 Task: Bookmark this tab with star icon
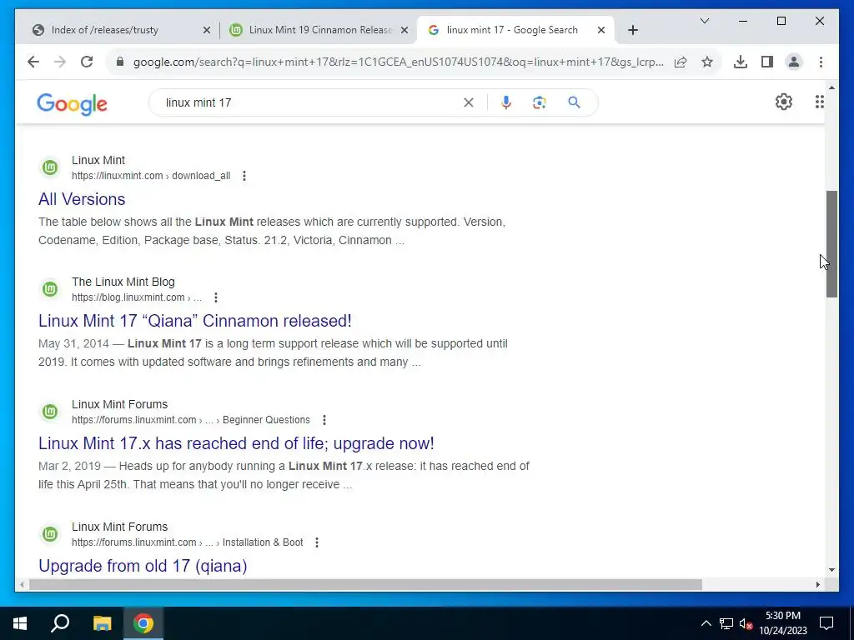click(707, 62)
